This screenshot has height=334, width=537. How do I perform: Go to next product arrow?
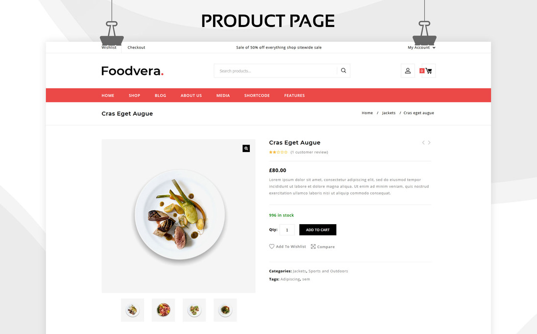click(429, 143)
